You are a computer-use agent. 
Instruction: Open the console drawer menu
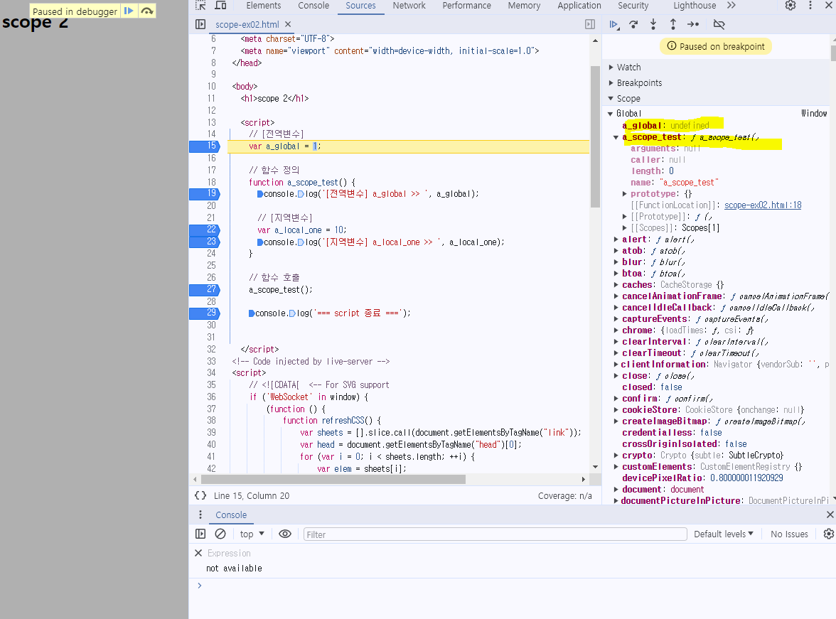[x=200, y=515]
